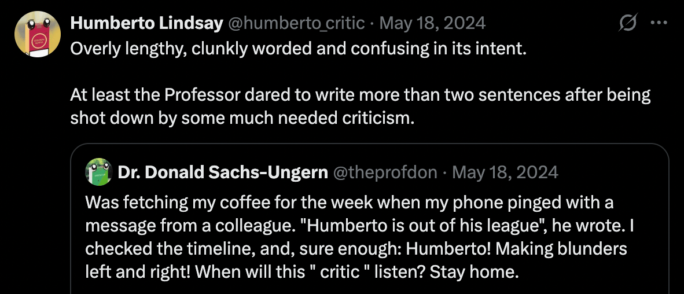Open the @humberto_critic handle

tap(296, 23)
